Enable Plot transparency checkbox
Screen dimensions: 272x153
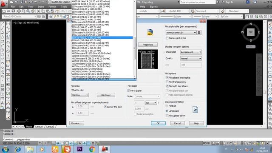167,82
